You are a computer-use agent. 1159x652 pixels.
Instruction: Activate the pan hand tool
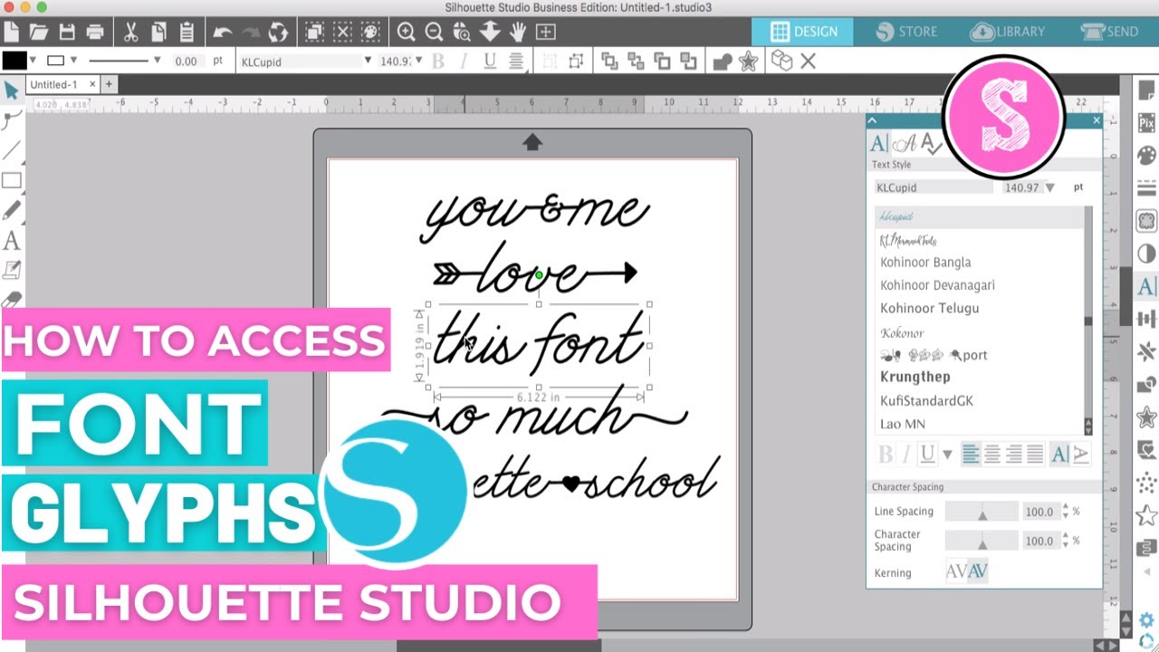point(518,33)
